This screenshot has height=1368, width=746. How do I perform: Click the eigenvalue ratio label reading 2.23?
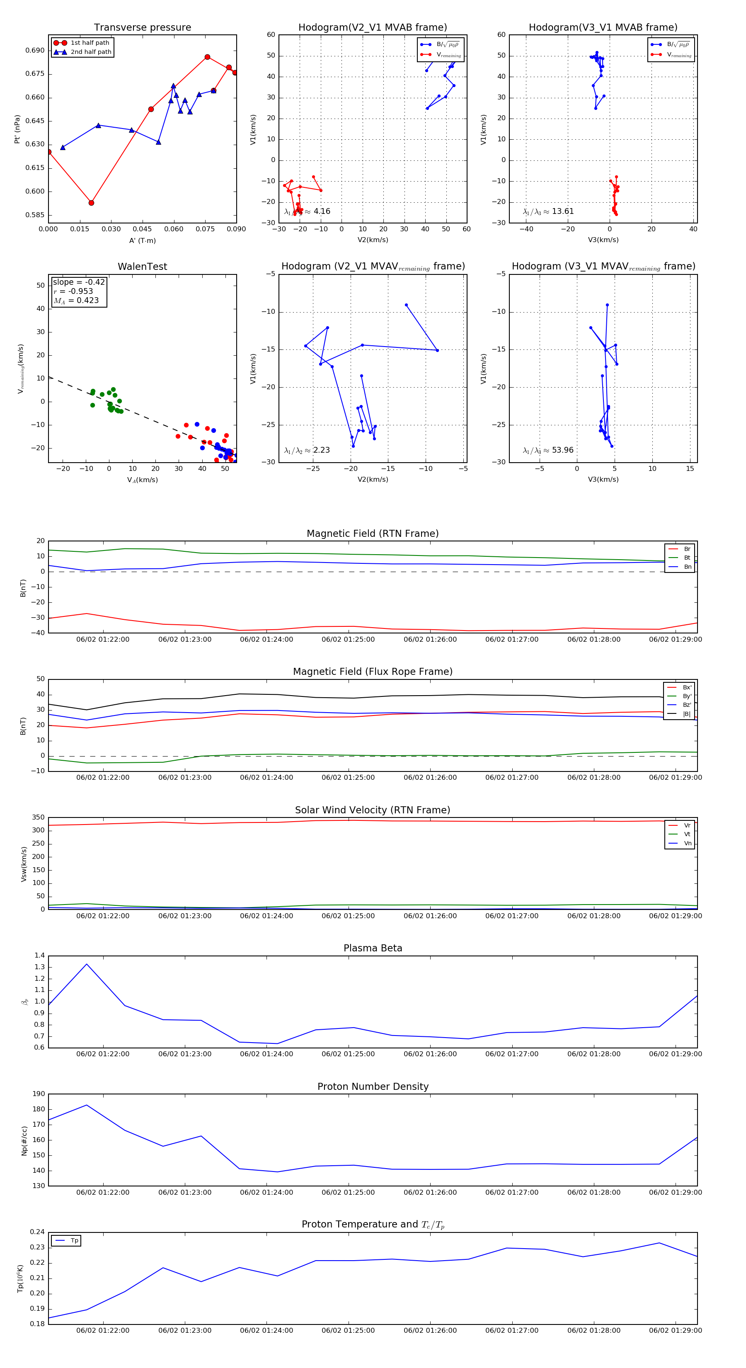(307, 450)
